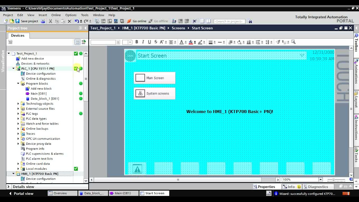The height and width of the screenshot is (202, 359).
Task: Click the alarm warning triangle icon
Action: (137, 169)
